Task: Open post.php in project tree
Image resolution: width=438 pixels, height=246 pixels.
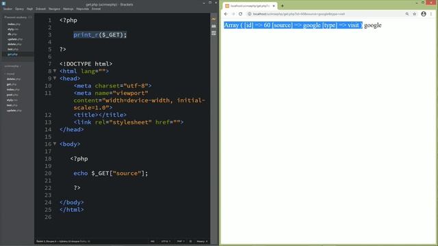Action: [12, 95]
